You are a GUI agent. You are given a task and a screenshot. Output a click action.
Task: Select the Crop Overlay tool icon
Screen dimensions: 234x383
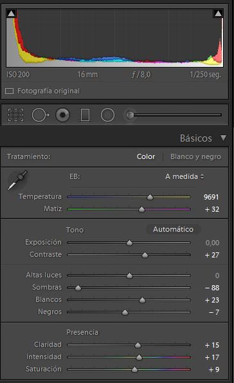coord(16,115)
